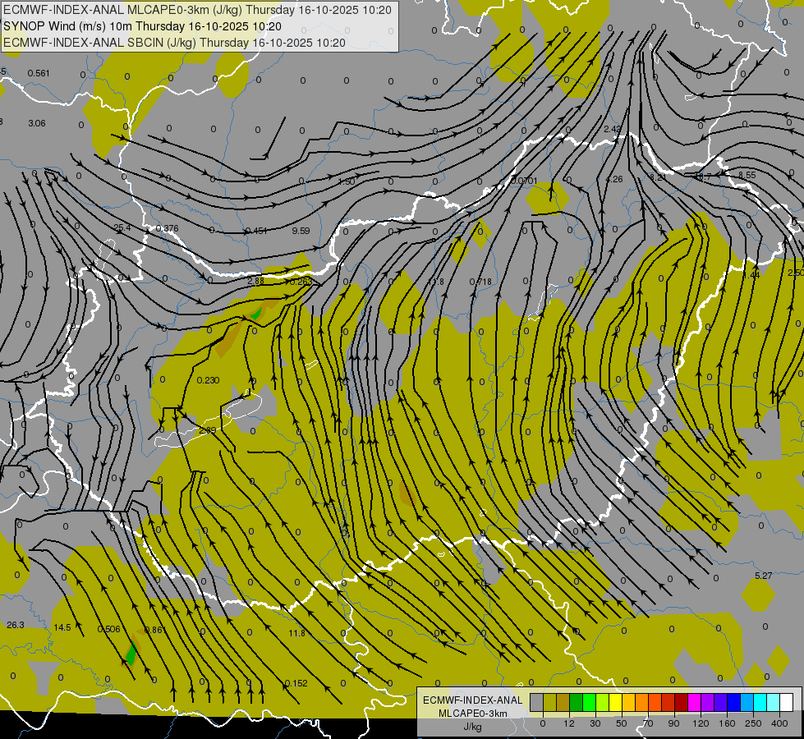Click map value 8.55
The image size is (804, 739).
click(x=747, y=176)
